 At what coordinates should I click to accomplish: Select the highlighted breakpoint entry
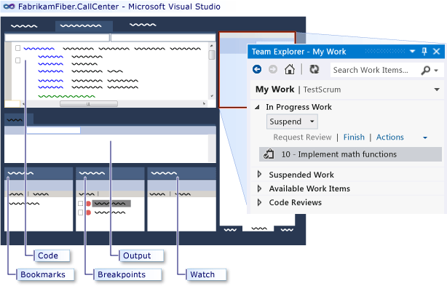pyautogui.click(x=111, y=203)
